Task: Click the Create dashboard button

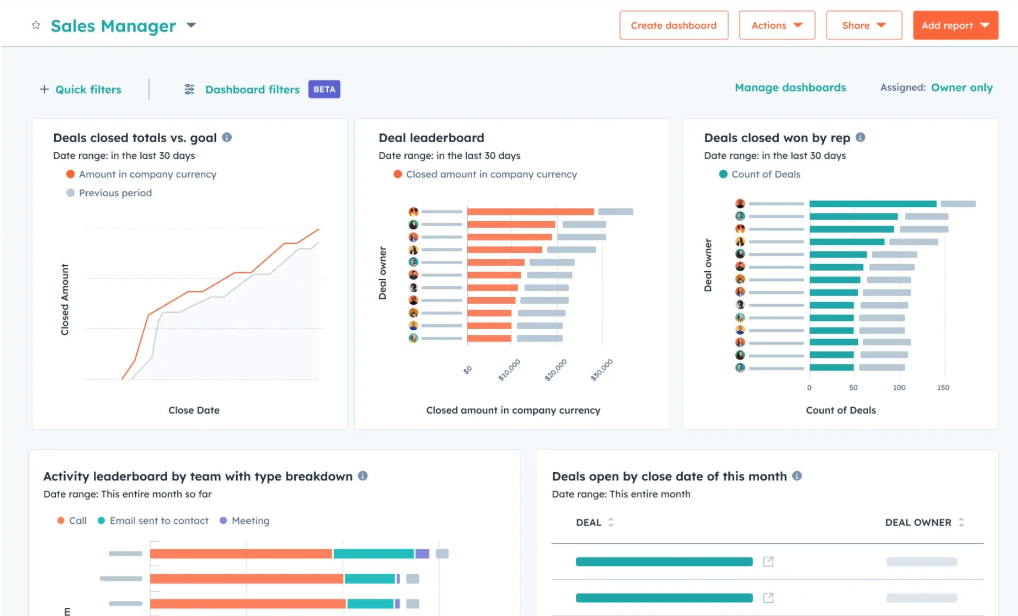Action: [x=673, y=25]
